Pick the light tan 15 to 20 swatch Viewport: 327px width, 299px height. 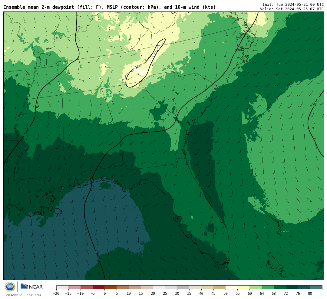(x=147, y=287)
